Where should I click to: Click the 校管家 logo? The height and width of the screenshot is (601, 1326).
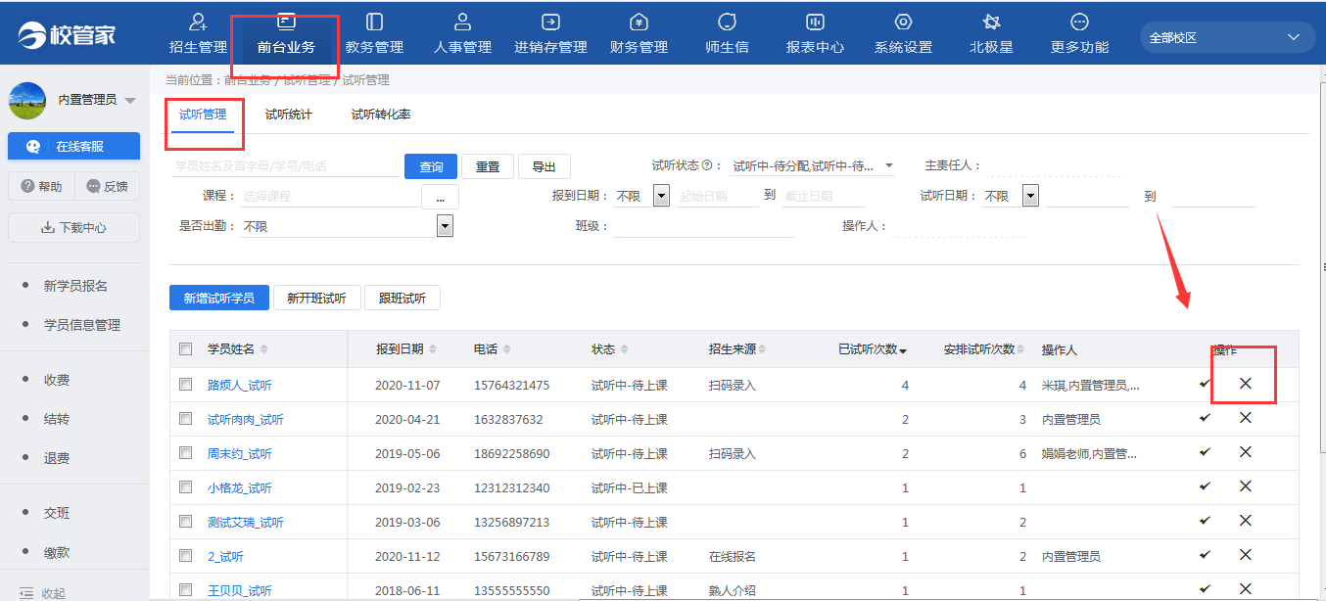click(x=67, y=35)
